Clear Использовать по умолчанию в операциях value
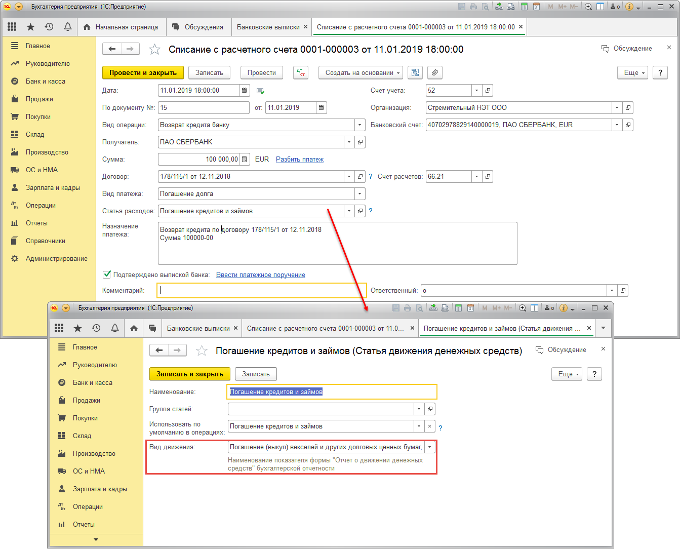This screenshot has width=680, height=549. (430, 426)
